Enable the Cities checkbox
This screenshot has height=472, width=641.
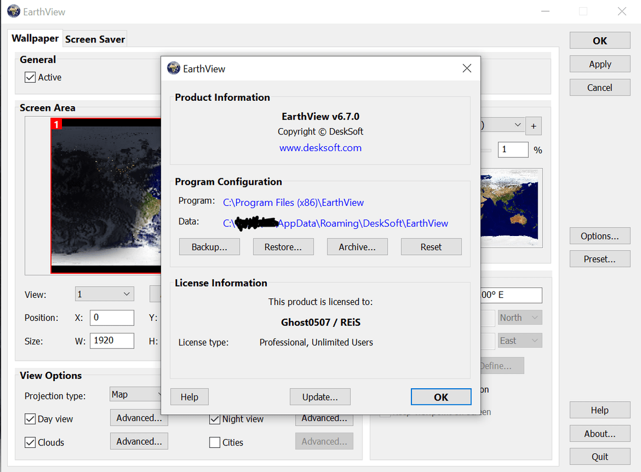point(215,442)
